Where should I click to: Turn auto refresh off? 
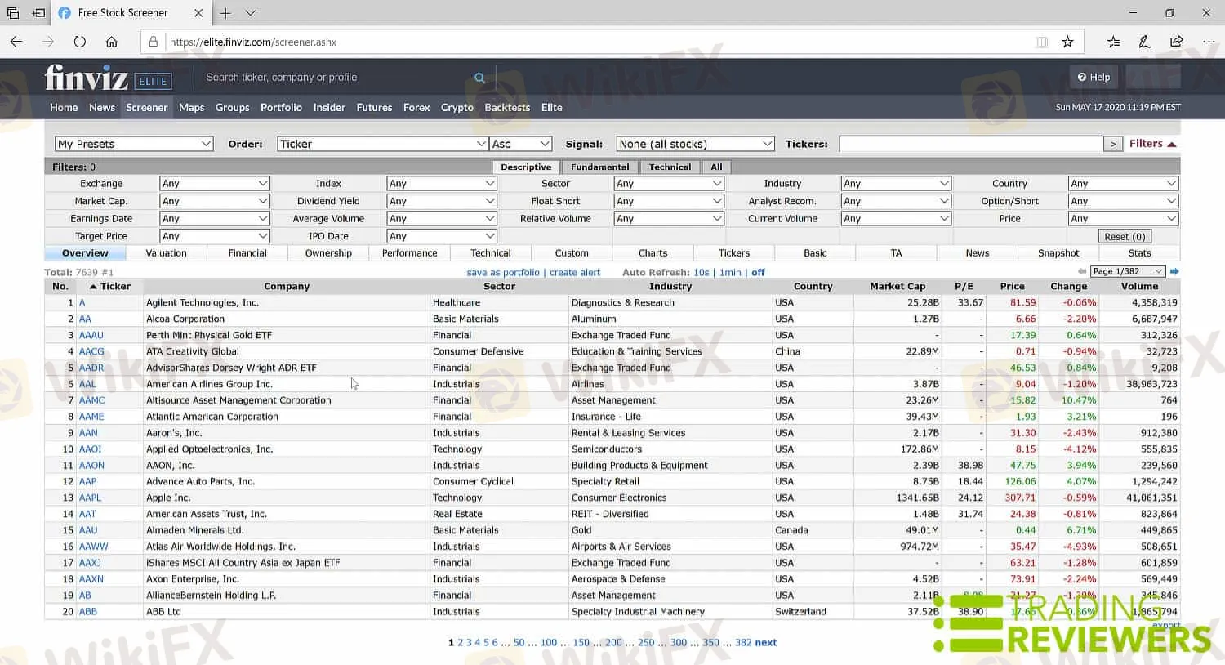[758, 273]
